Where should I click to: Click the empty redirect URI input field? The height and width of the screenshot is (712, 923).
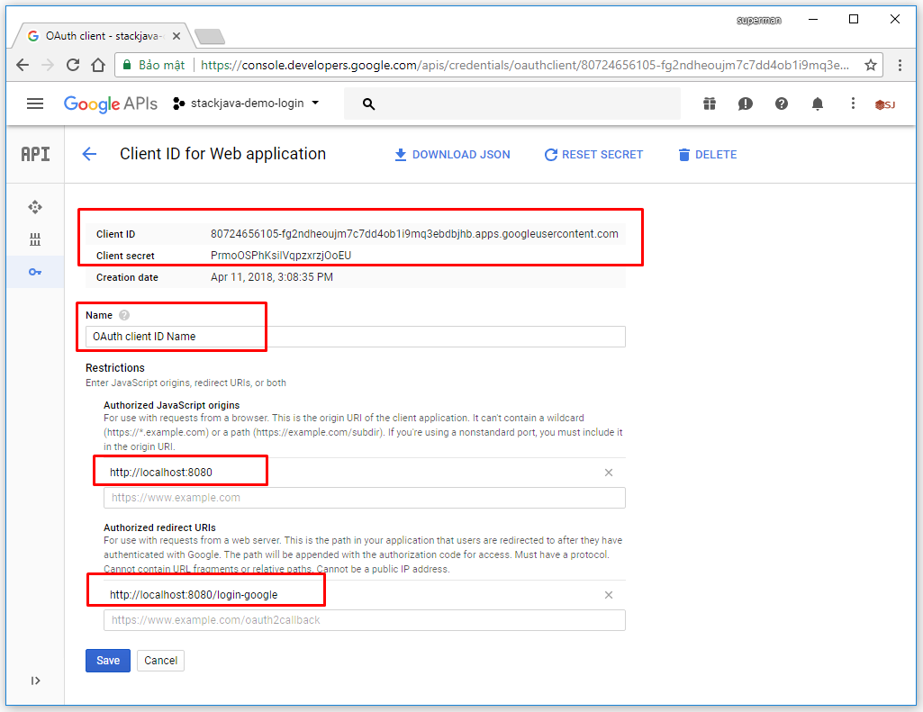tap(360, 619)
